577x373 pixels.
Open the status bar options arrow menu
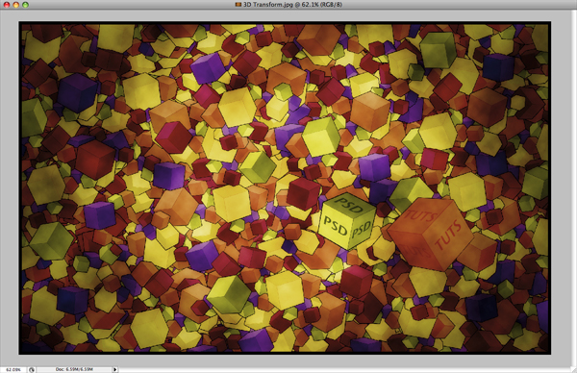click(x=114, y=369)
